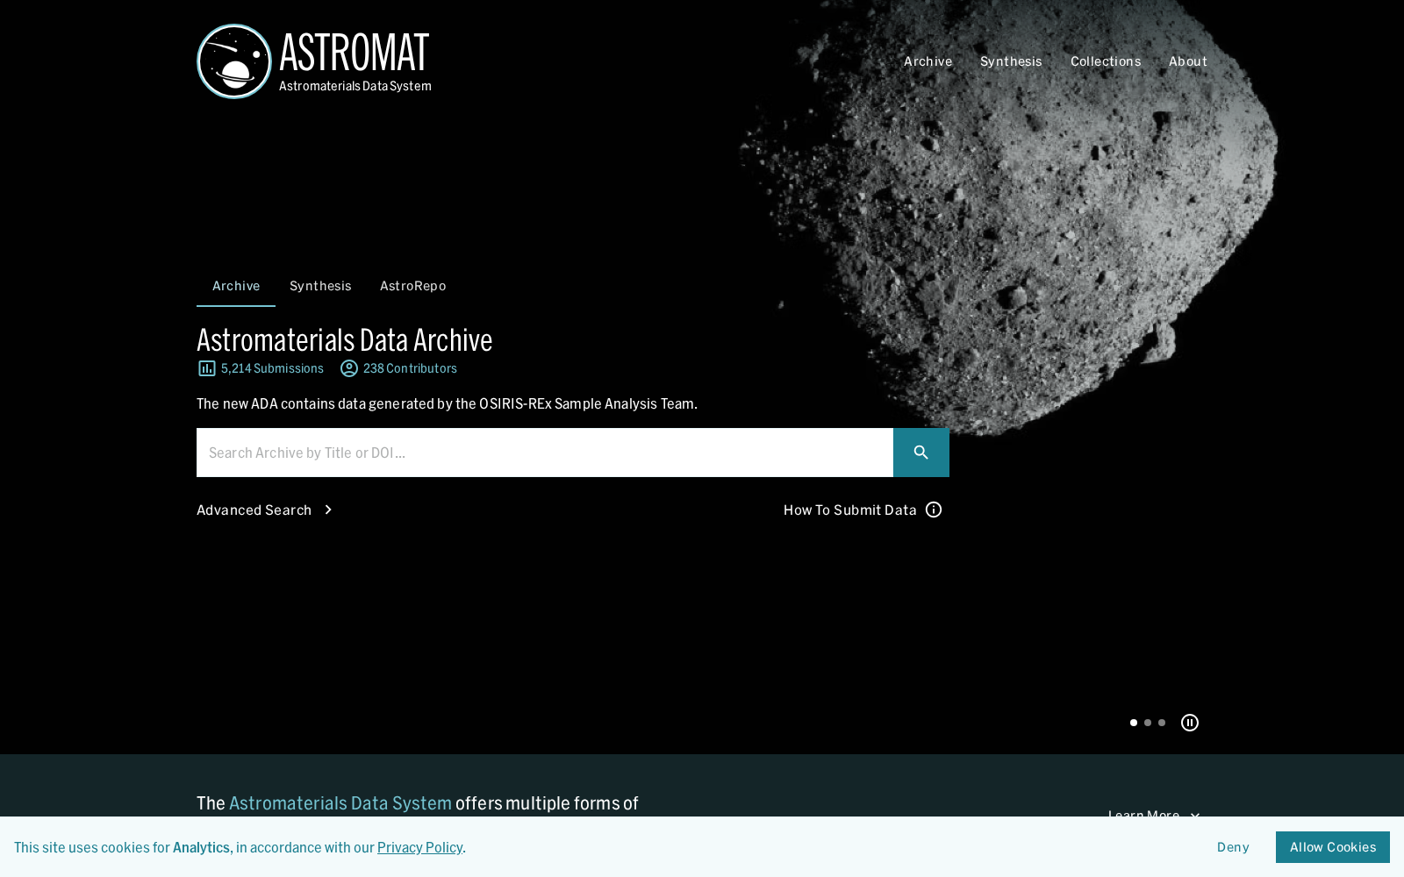The image size is (1404, 877).
Task: Select the first carousel dot
Action: tap(1134, 723)
